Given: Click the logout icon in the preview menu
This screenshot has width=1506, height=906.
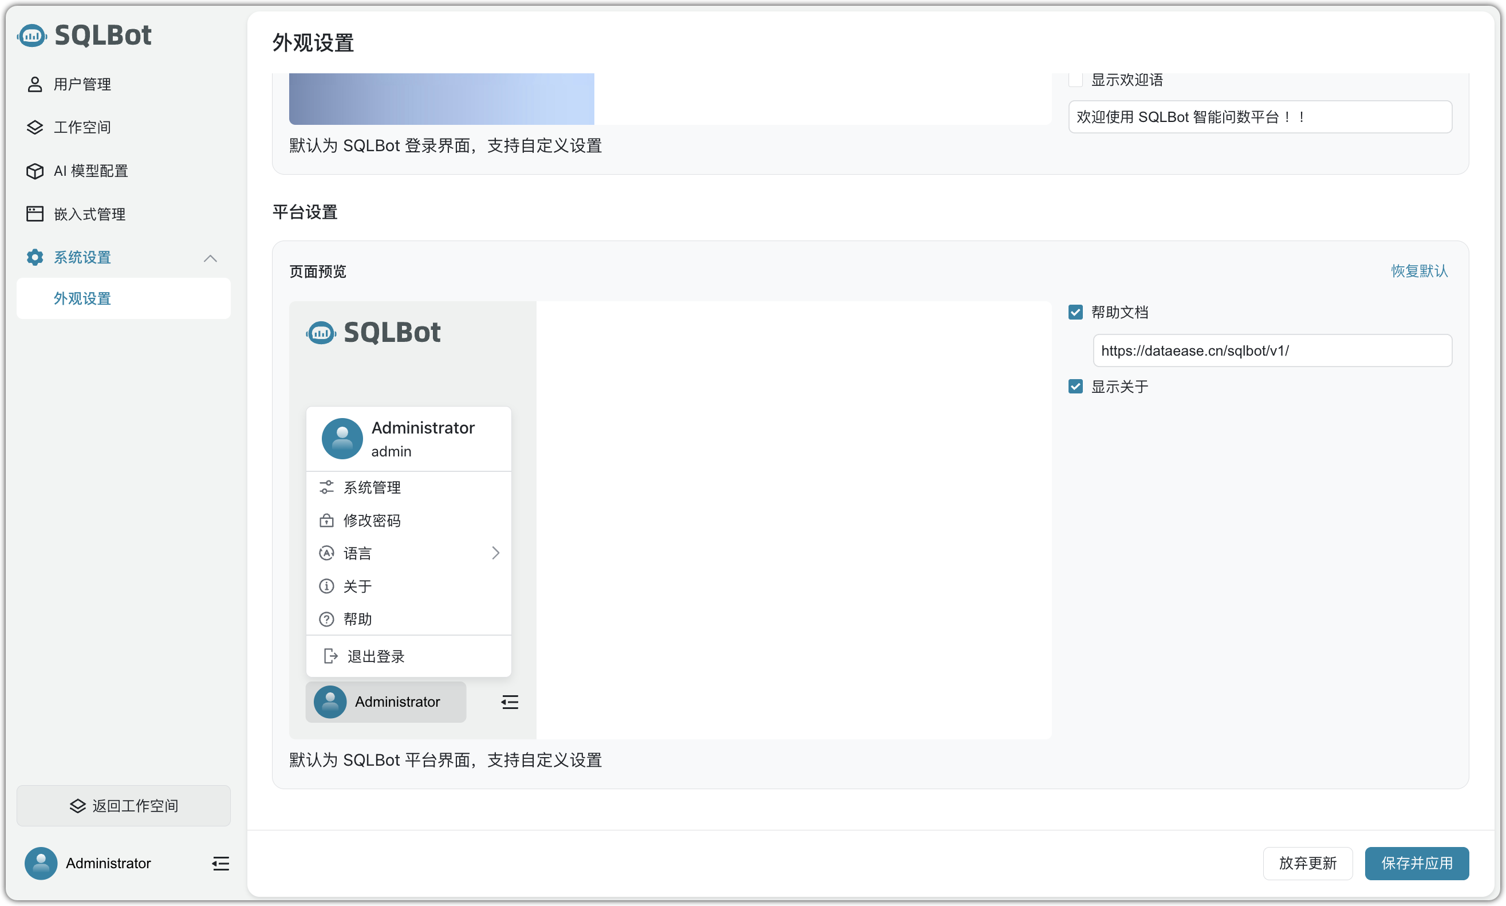Looking at the screenshot, I should [330, 656].
